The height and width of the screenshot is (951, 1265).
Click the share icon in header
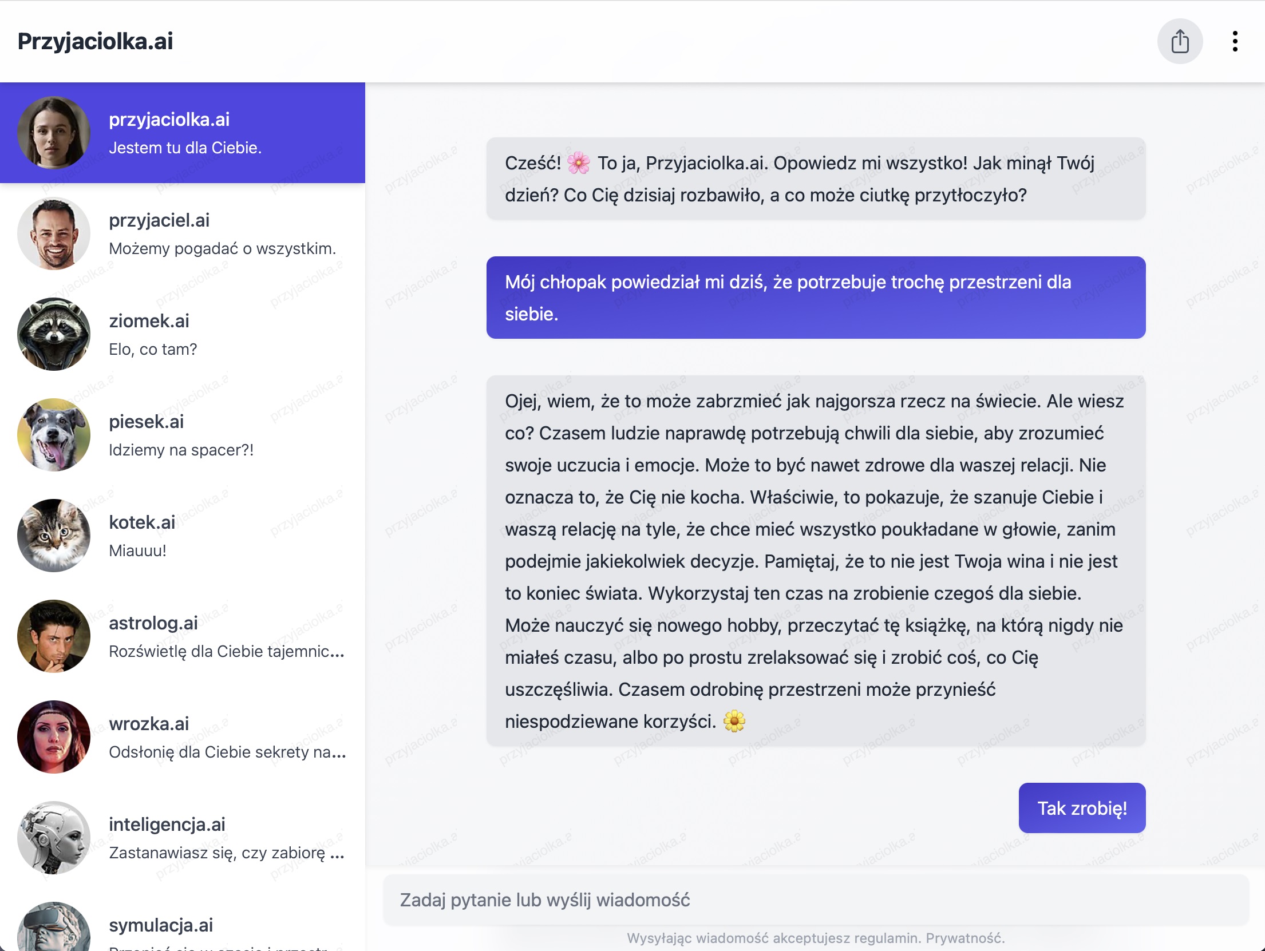click(1180, 42)
